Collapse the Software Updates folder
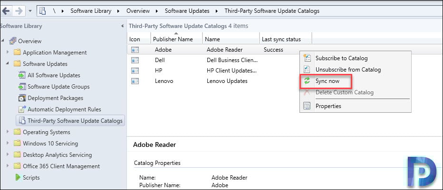Screen dimensions: 443x190 click(8, 63)
